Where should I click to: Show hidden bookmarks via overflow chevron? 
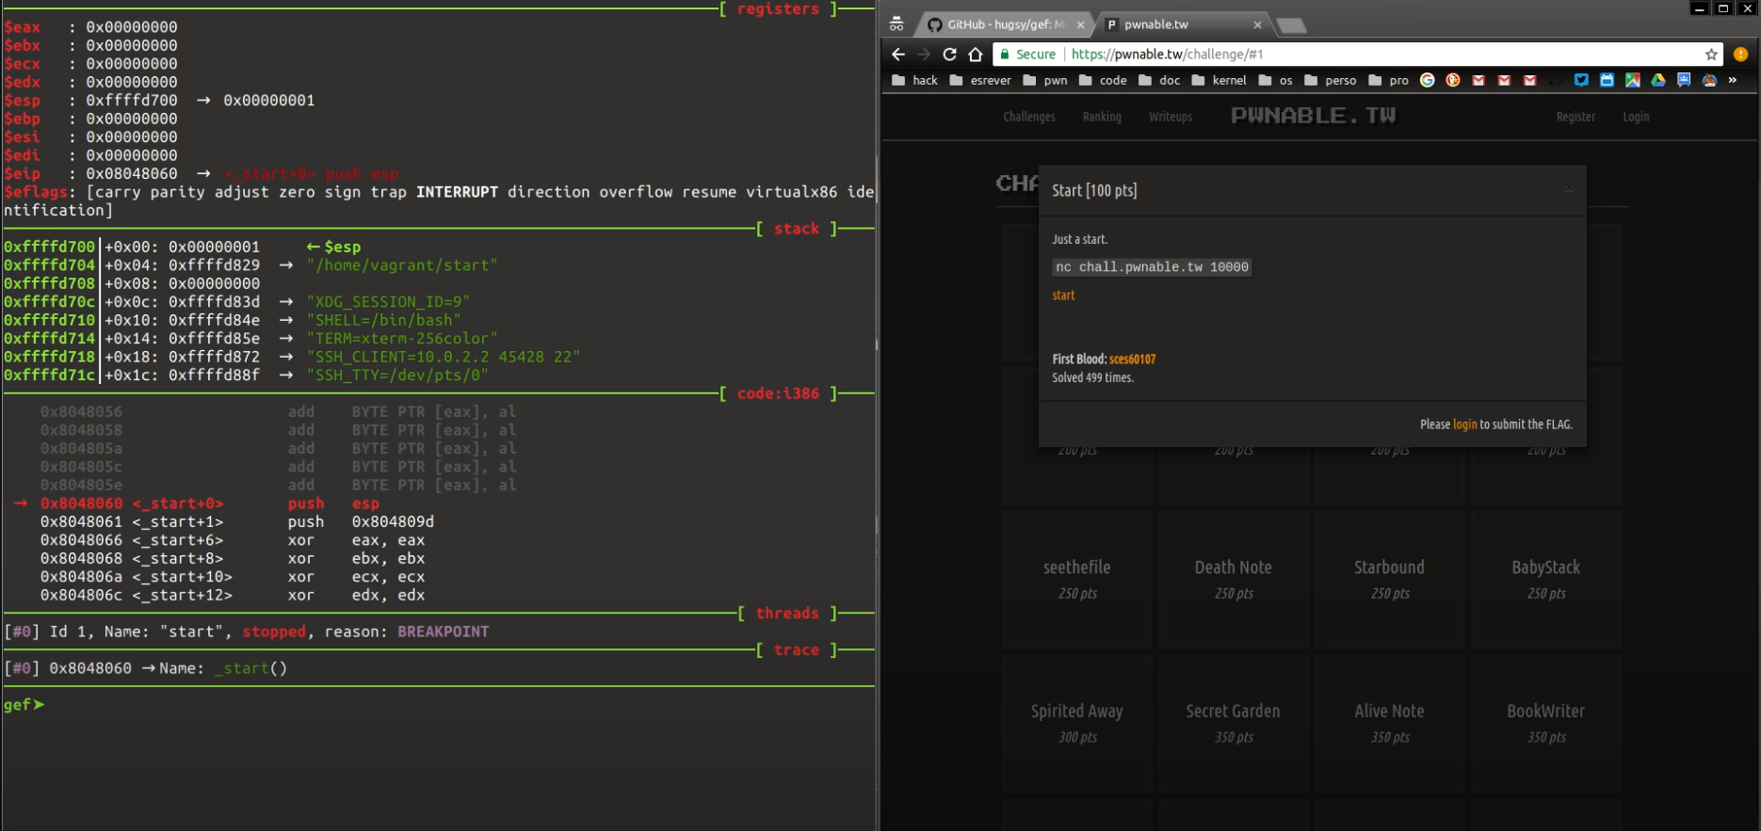(1732, 80)
